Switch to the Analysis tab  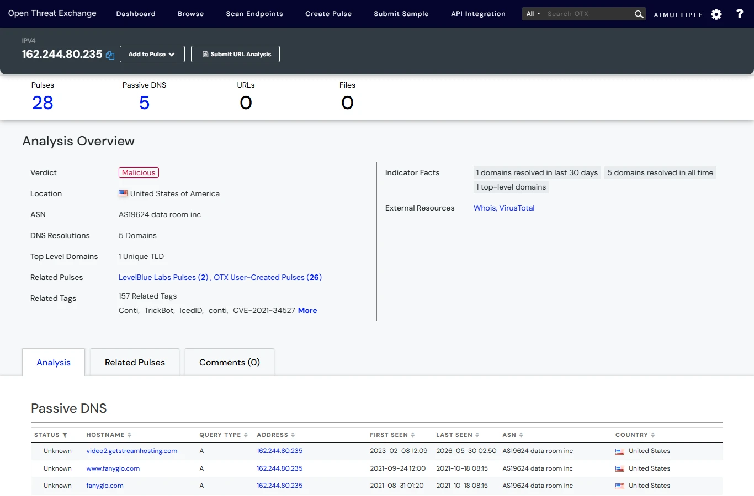click(x=54, y=362)
